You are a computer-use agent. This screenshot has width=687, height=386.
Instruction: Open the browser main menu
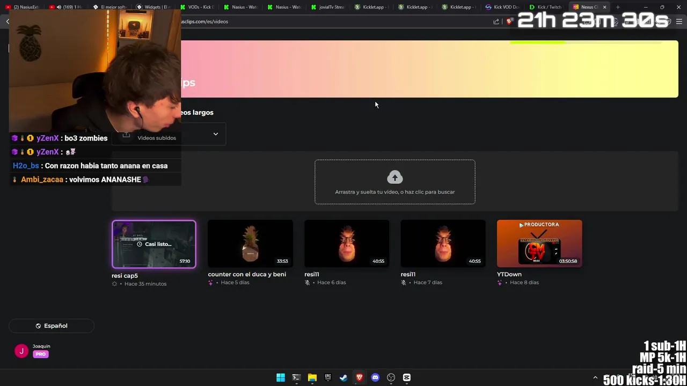[679, 21]
